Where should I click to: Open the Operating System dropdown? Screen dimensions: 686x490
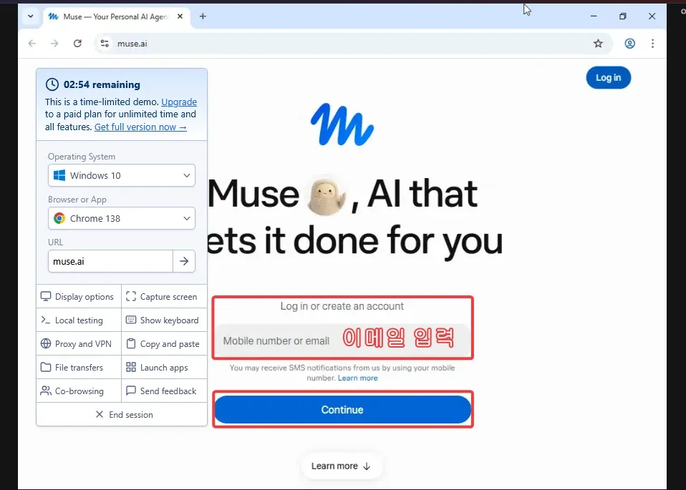tap(122, 175)
